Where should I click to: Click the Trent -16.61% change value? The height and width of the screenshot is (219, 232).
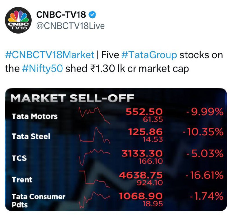(204, 175)
